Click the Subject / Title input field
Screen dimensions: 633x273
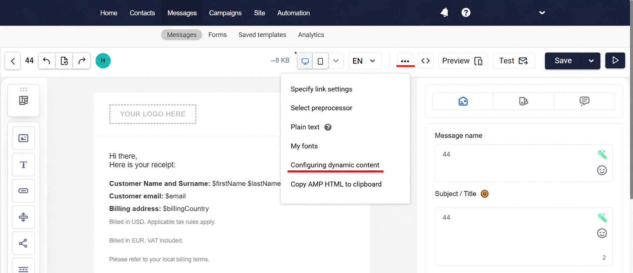coord(523,237)
